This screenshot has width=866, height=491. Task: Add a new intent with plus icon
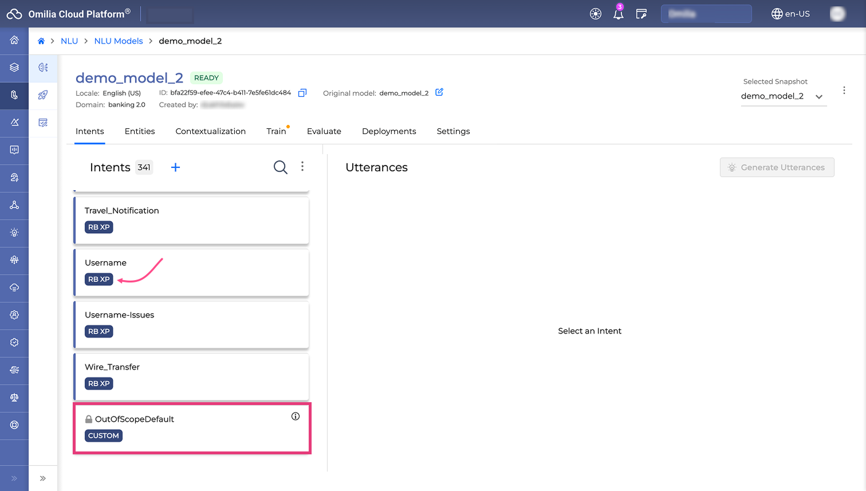(175, 167)
